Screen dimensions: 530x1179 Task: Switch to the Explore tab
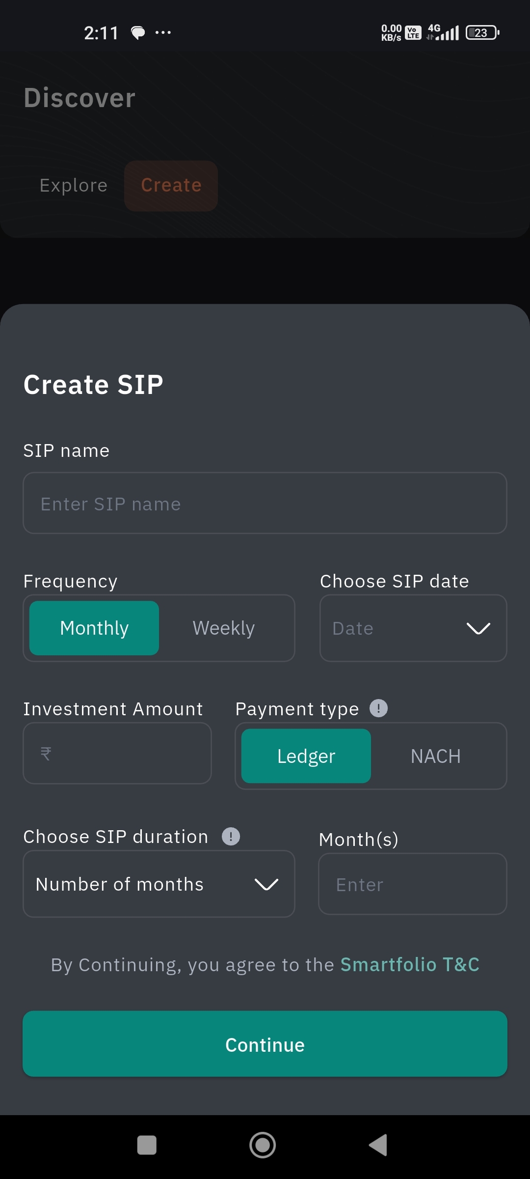pyautogui.click(x=74, y=186)
